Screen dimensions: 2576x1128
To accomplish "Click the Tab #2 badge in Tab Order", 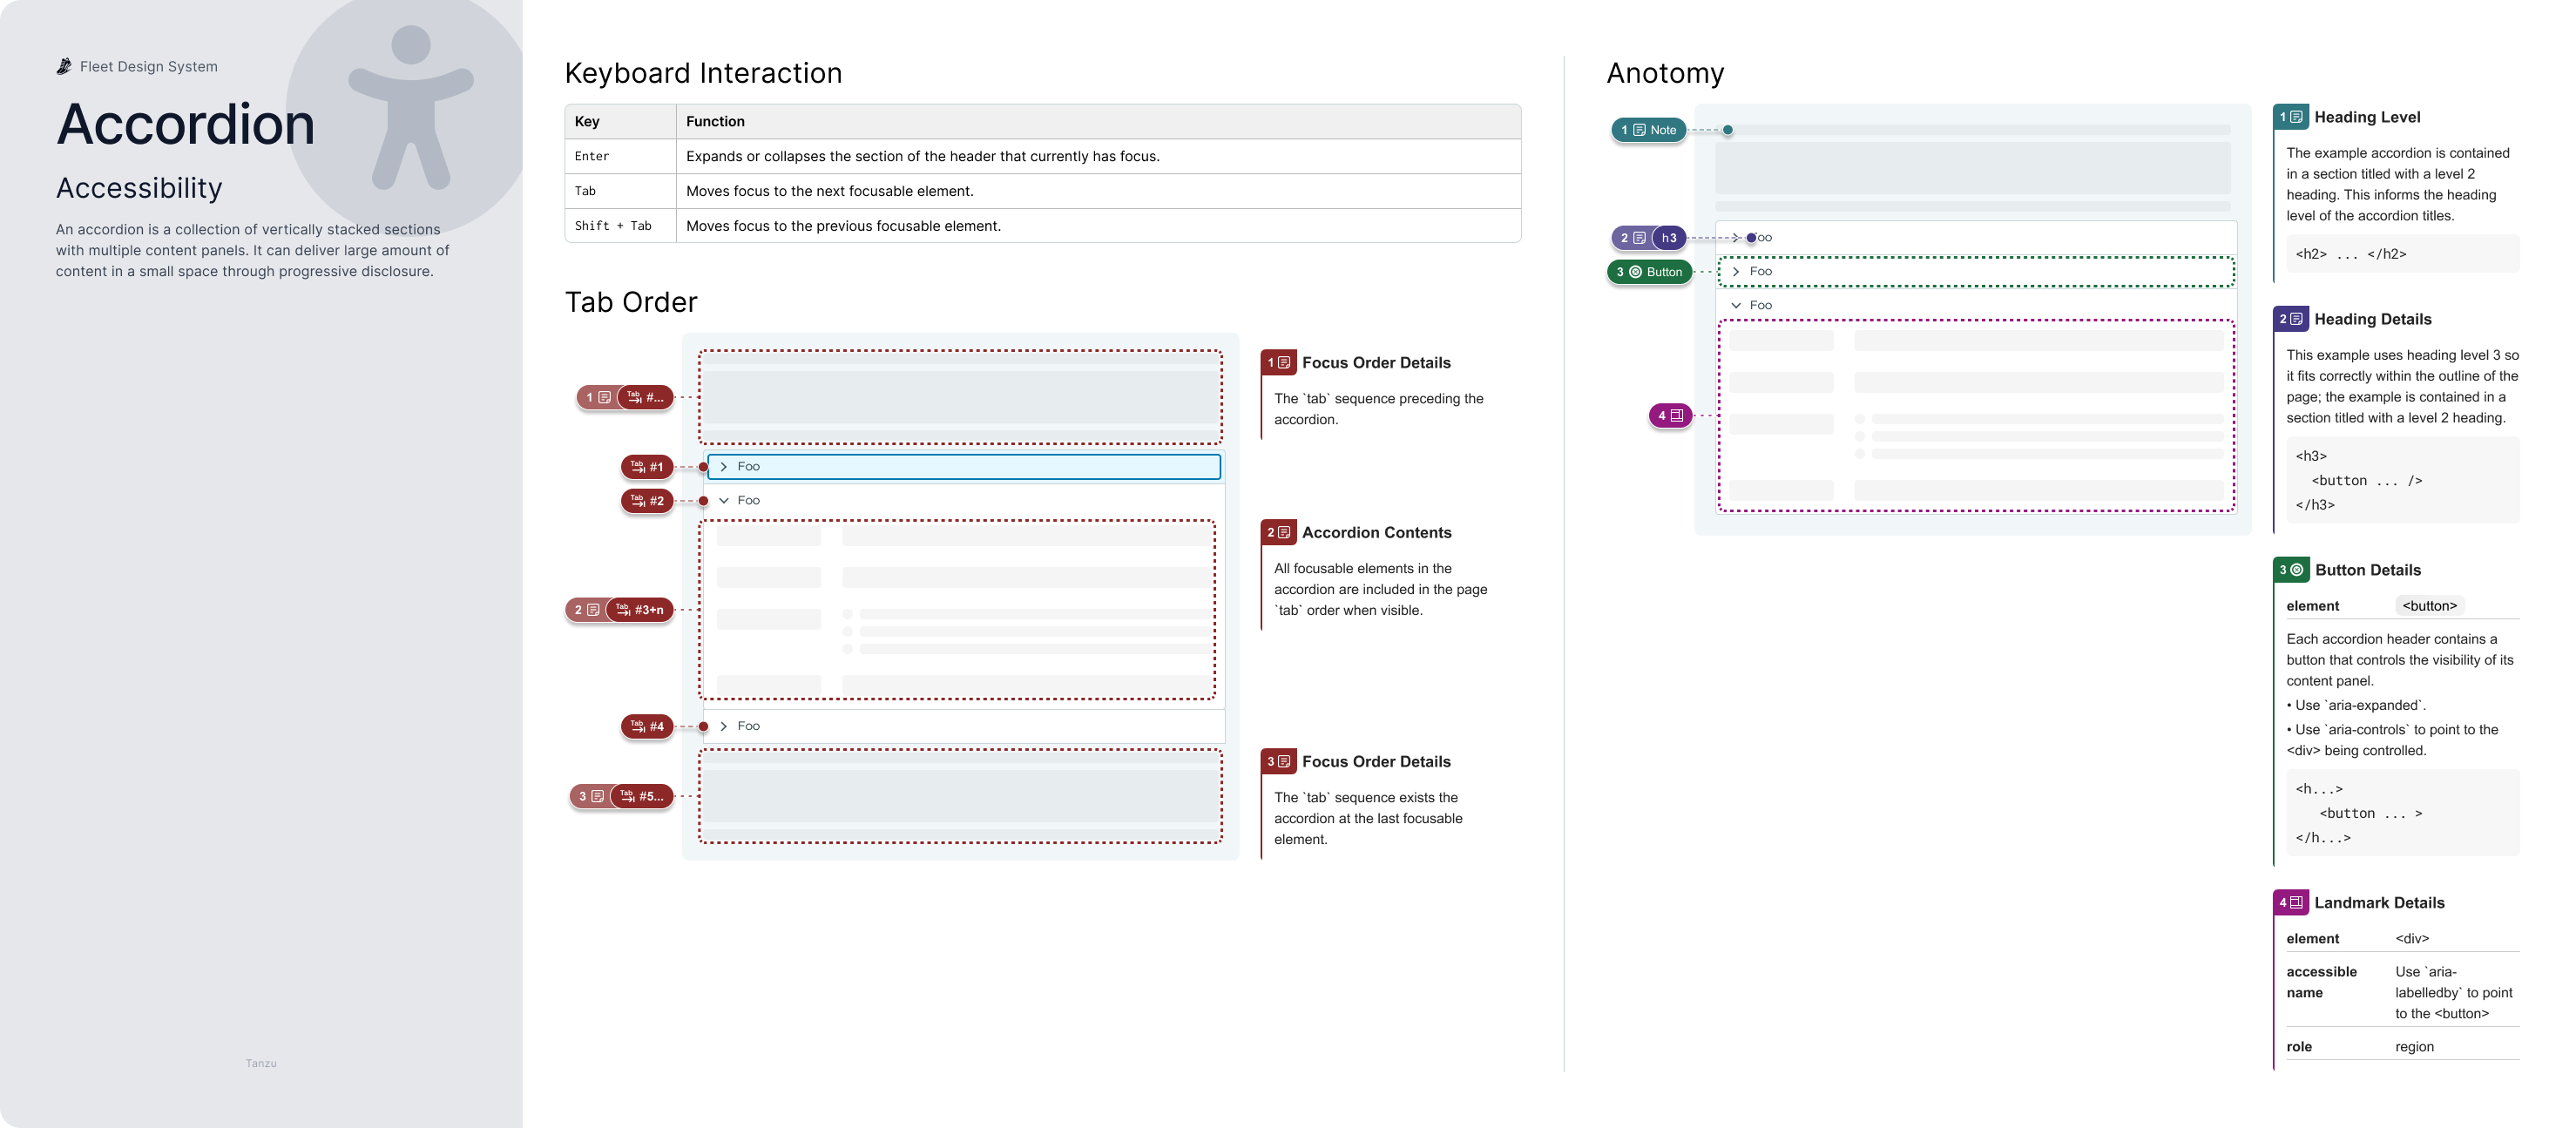I will [647, 501].
